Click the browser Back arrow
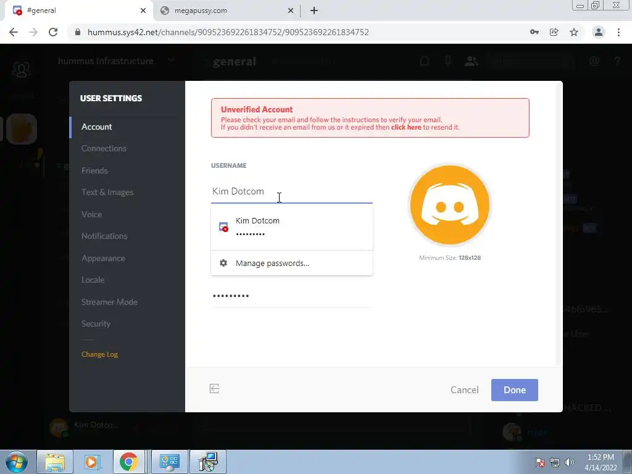 [x=14, y=32]
